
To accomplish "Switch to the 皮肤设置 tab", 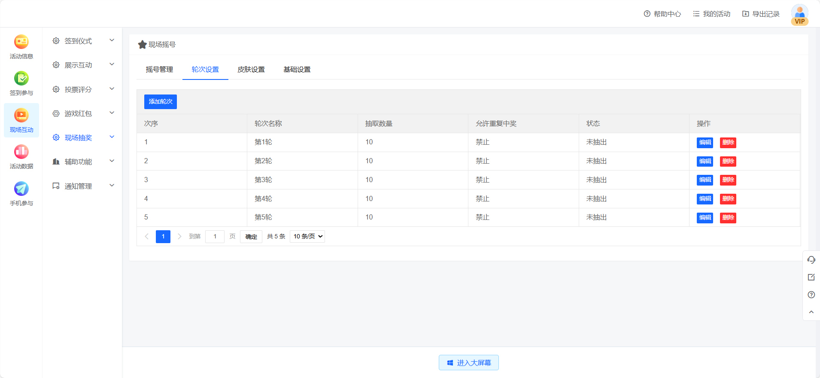I will pyautogui.click(x=251, y=69).
